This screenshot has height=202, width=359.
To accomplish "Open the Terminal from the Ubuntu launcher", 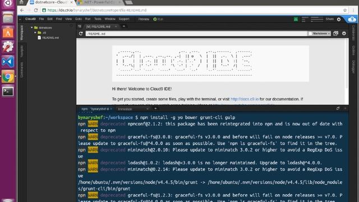I will click(8, 91).
